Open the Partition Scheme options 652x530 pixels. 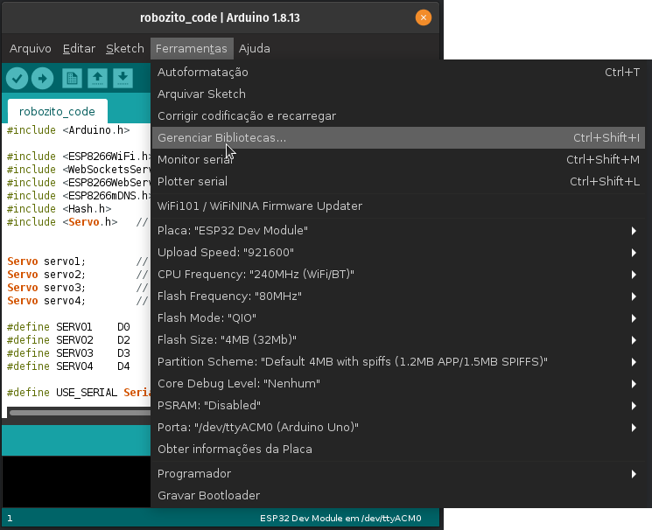point(398,362)
